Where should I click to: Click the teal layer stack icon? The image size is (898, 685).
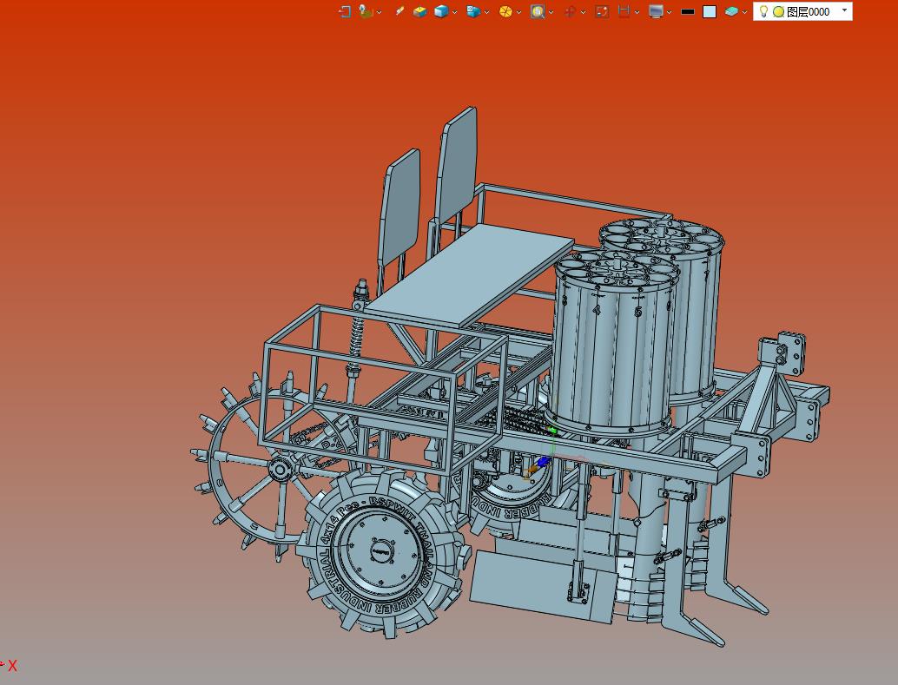(731, 11)
